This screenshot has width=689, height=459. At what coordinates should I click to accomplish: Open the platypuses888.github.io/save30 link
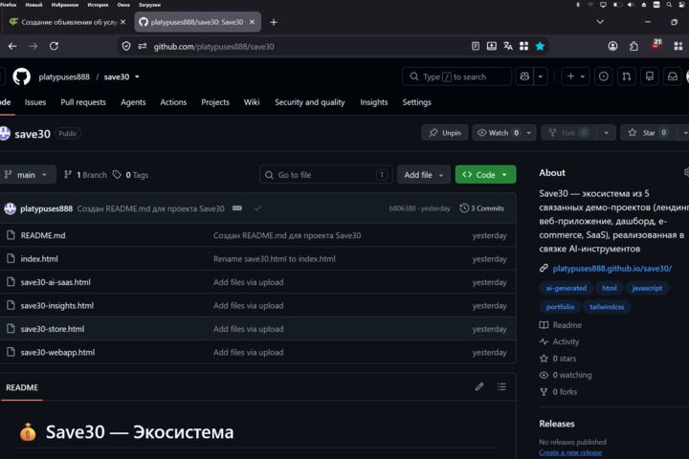point(611,269)
